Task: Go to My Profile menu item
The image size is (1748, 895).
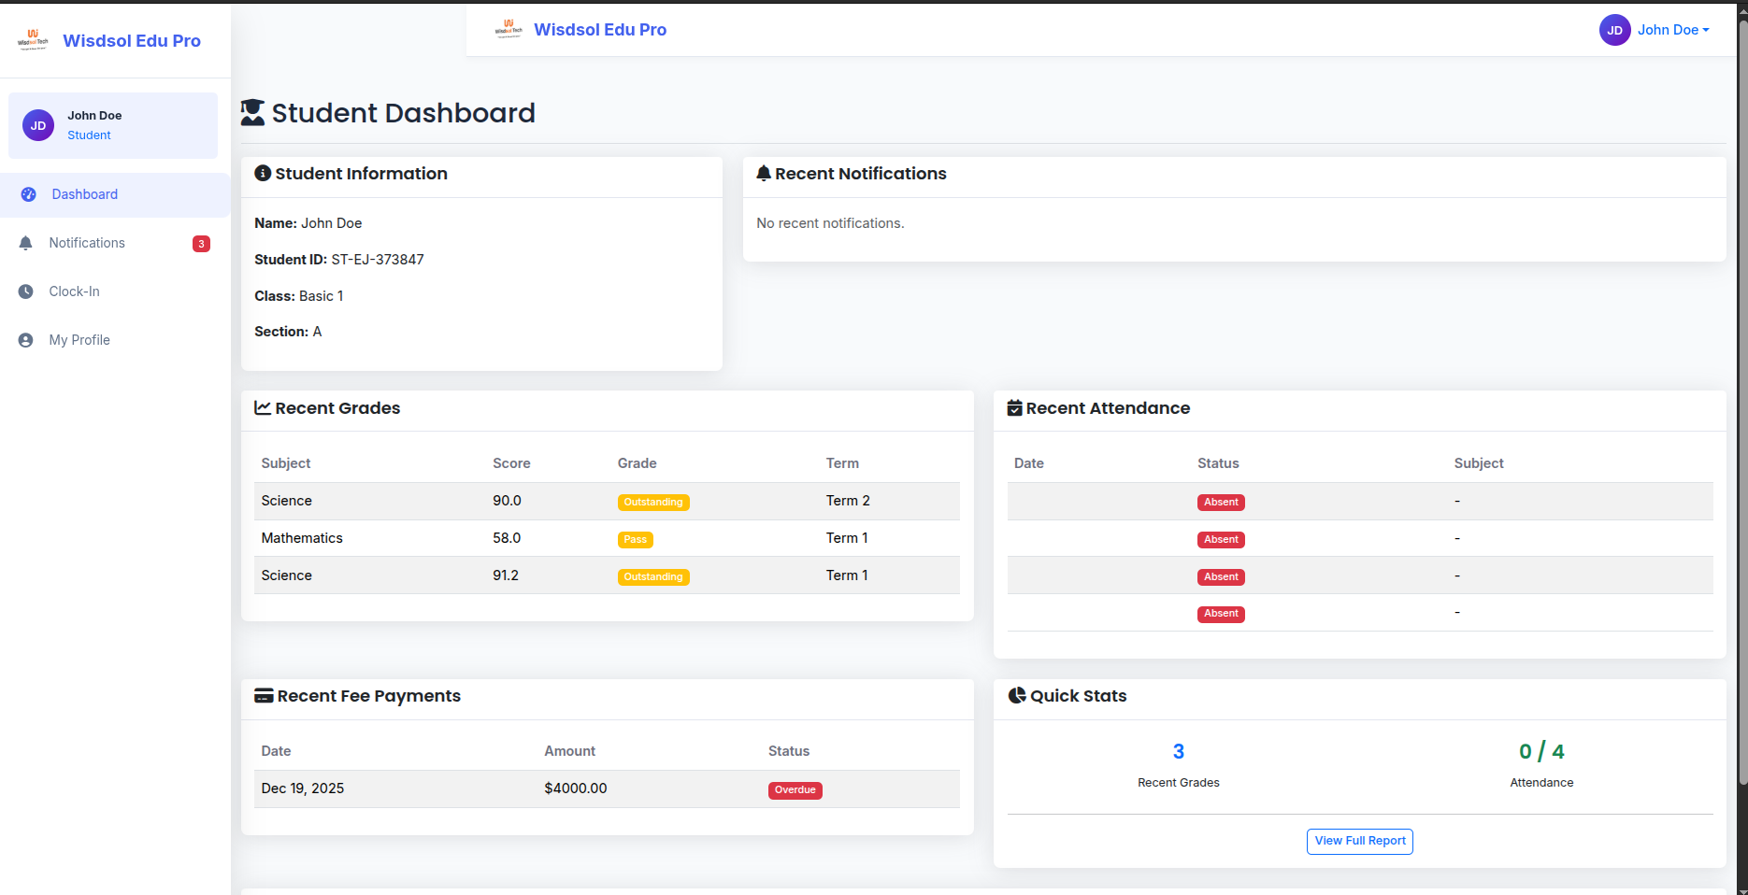Action: tap(79, 340)
